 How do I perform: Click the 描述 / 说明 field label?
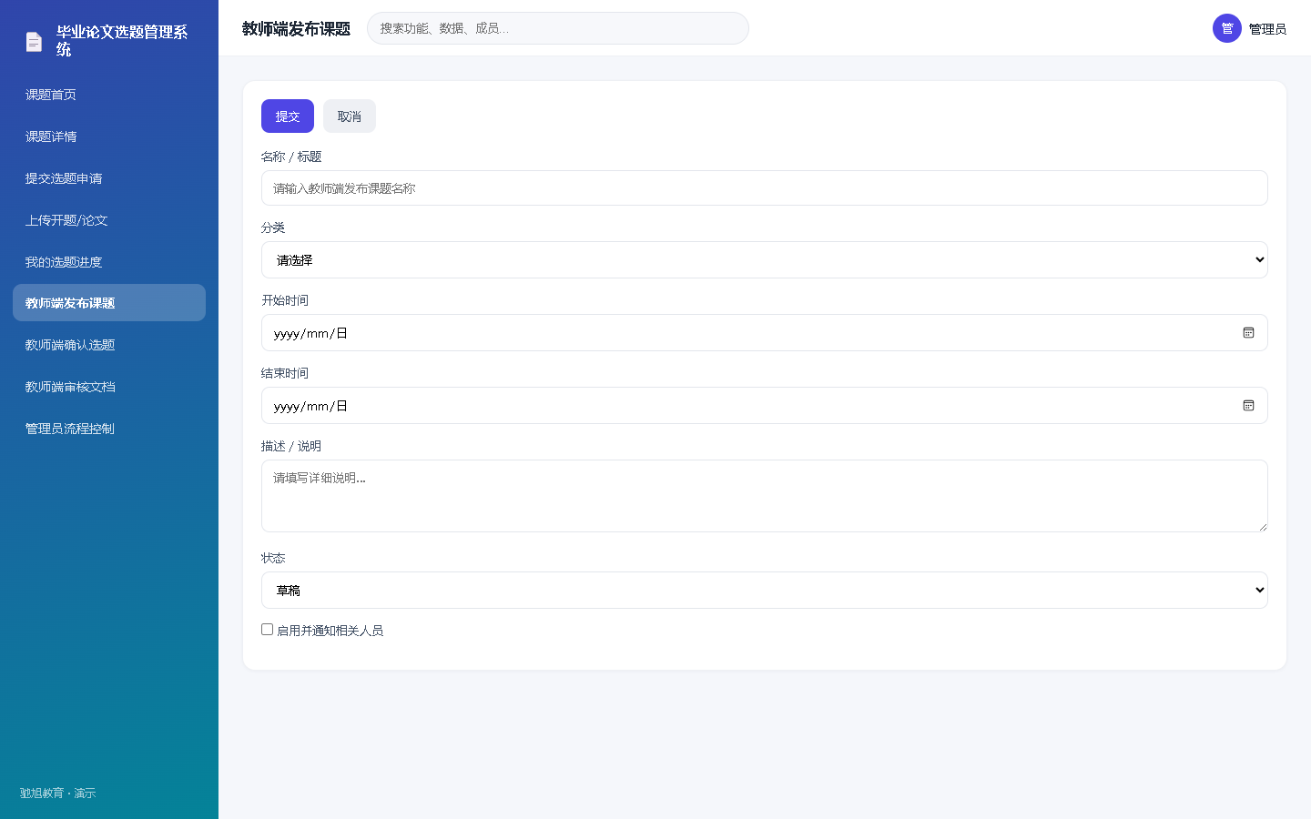(x=291, y=446)
